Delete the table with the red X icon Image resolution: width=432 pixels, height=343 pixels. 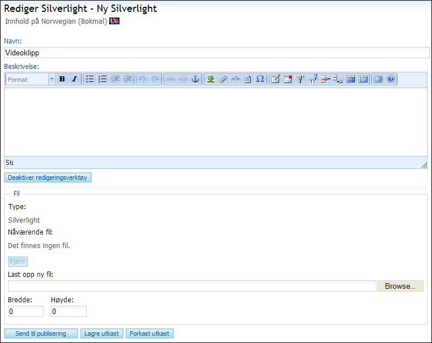click(288, 79)
